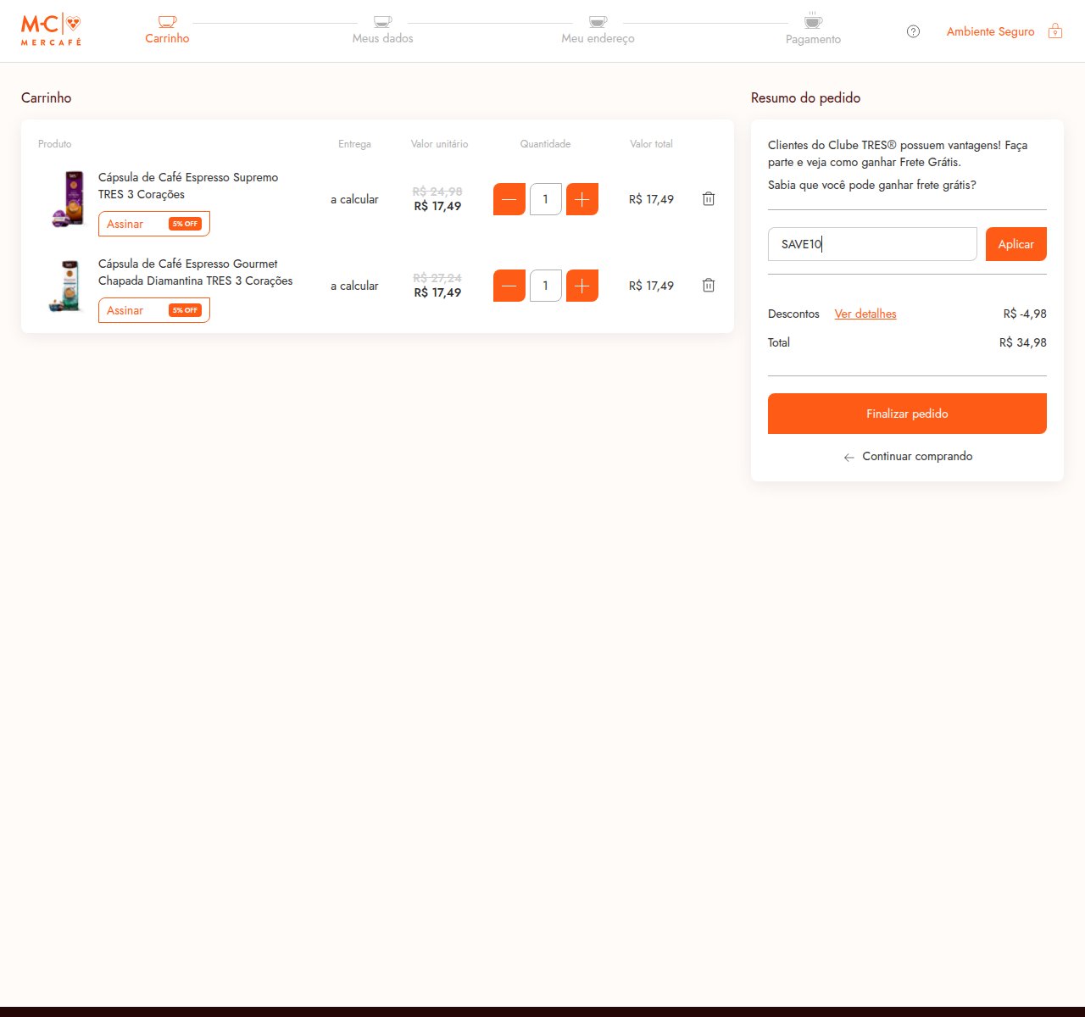Go to the Carrinho step label

(167, 38)
